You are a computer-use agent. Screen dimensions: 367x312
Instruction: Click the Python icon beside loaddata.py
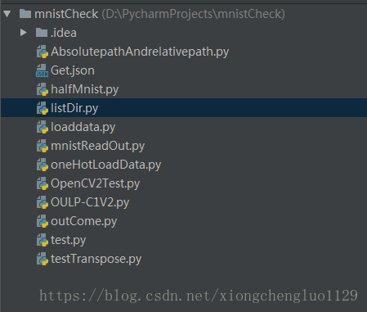43,127
